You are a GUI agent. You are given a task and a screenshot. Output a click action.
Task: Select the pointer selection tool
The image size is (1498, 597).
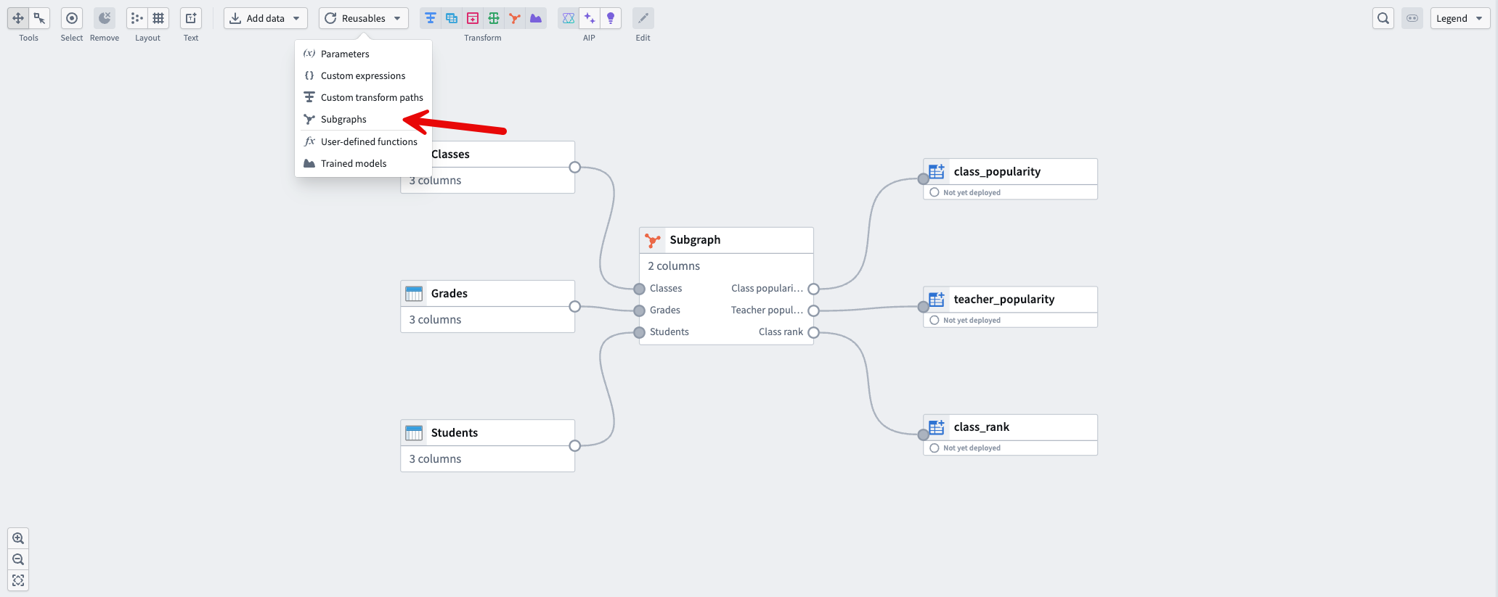coord(39,18)
